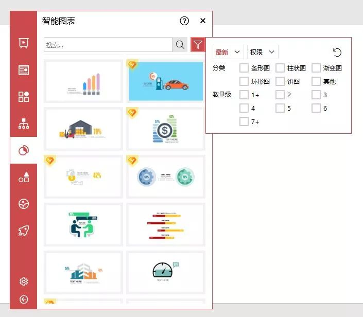This screenshot has width=363, height=317.
Task: Select the buildings chart thumbnail
Action: point(83,273)
